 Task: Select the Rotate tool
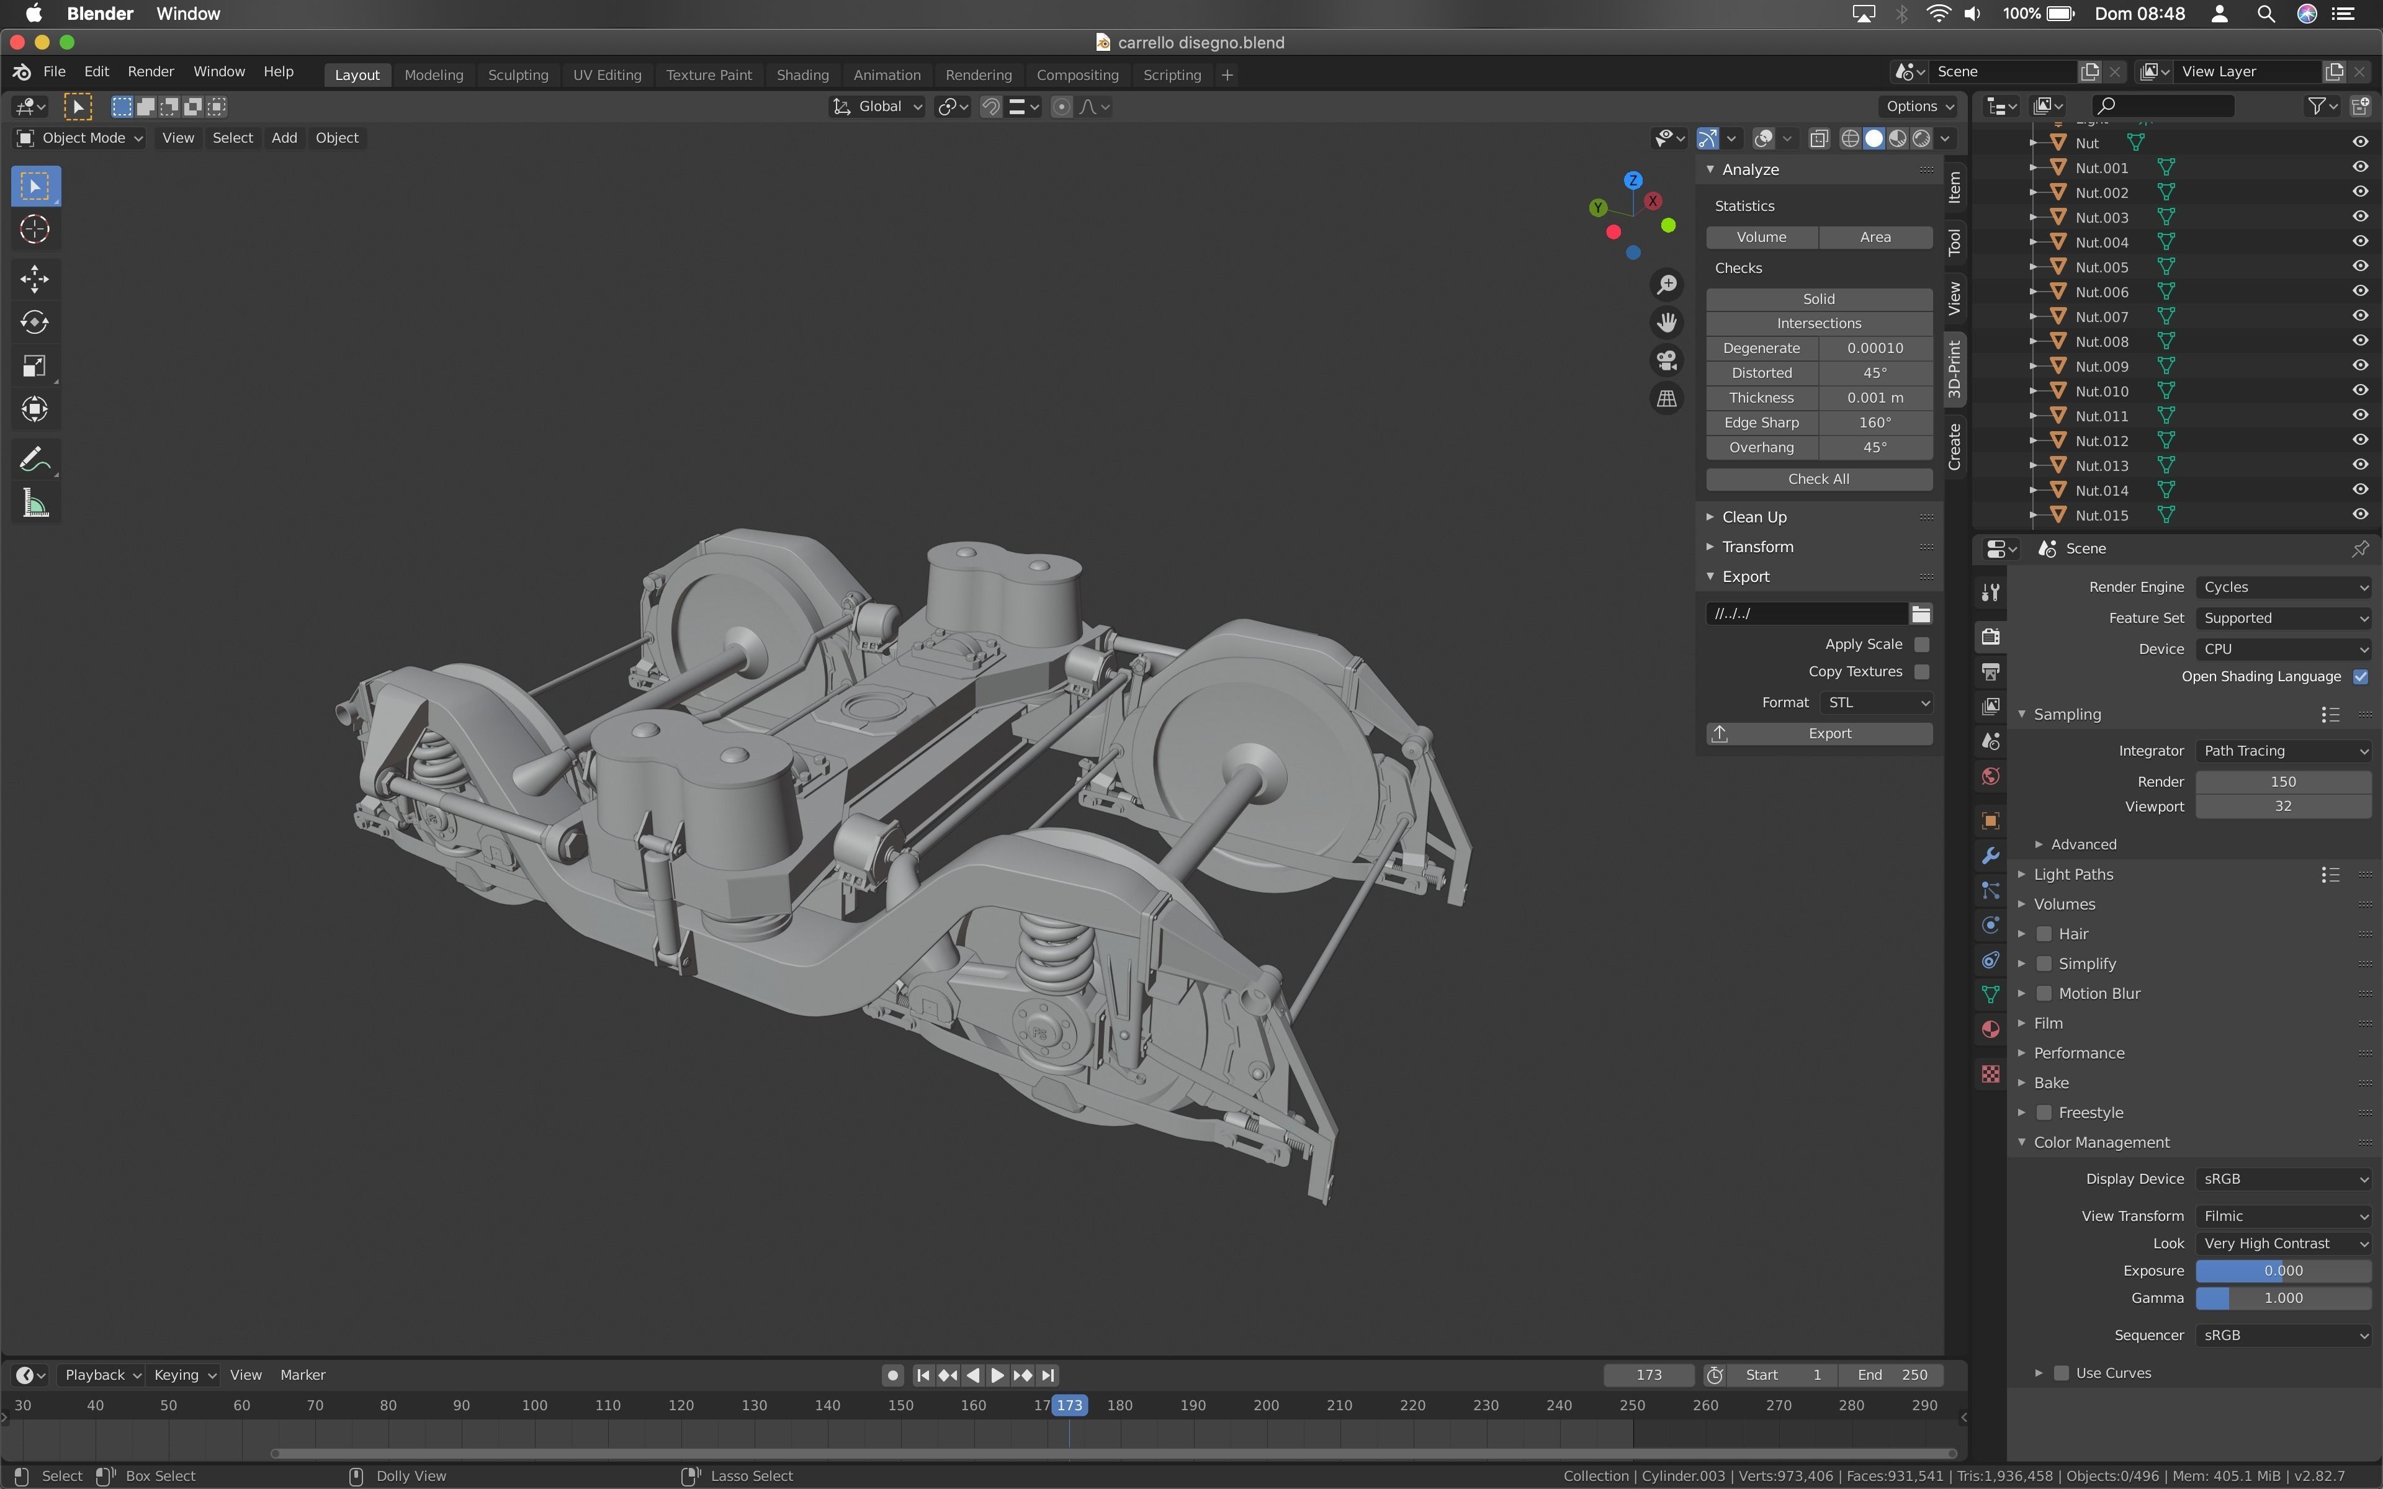coord(35,322)
